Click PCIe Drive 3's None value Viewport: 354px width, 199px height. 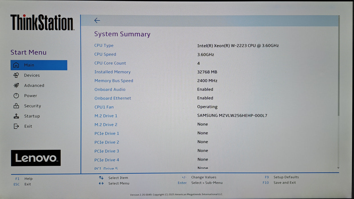[203, 151]
